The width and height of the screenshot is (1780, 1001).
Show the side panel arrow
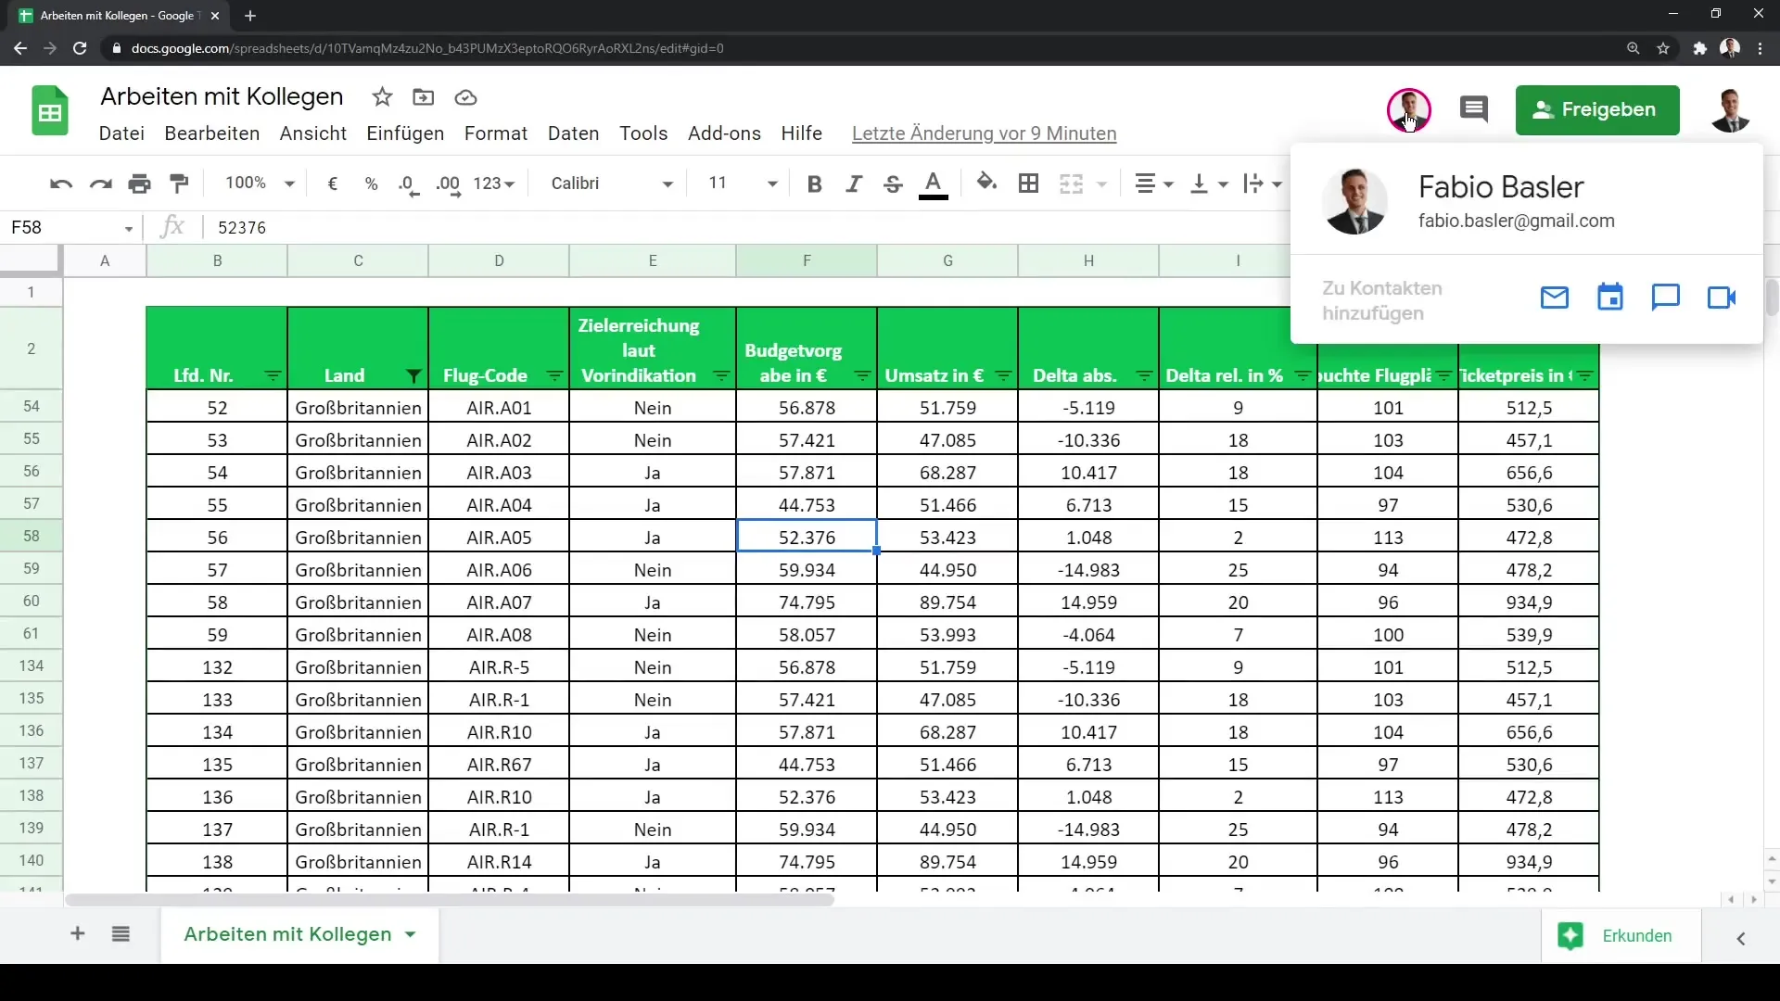coord(1741,939)
